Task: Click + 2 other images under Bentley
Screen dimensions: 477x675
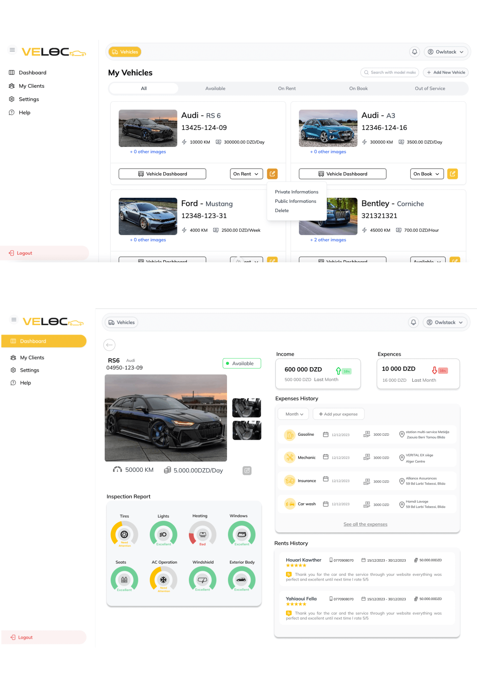Action: pos(328,240)
